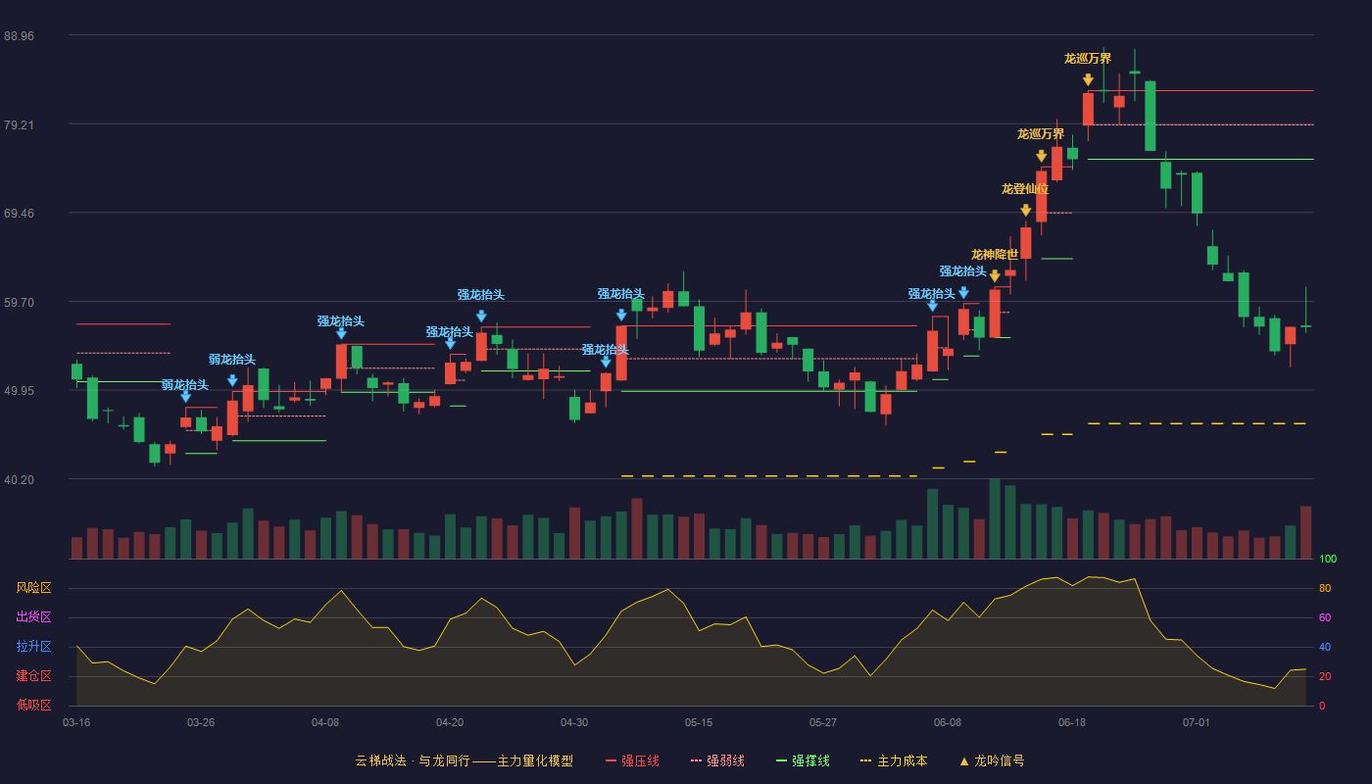Screen dimensions: 1372x784
Task: Click the 49.95 price axis label
Action: tap(19, 391)
